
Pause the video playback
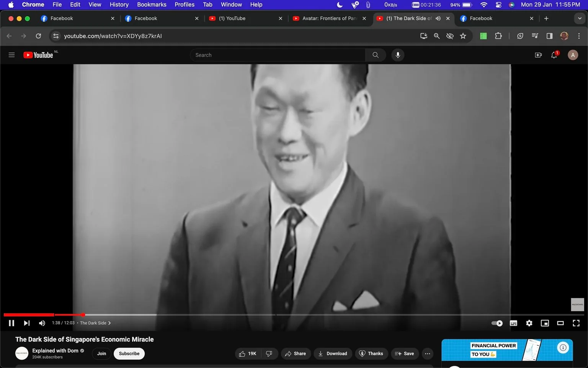[11, 323]
